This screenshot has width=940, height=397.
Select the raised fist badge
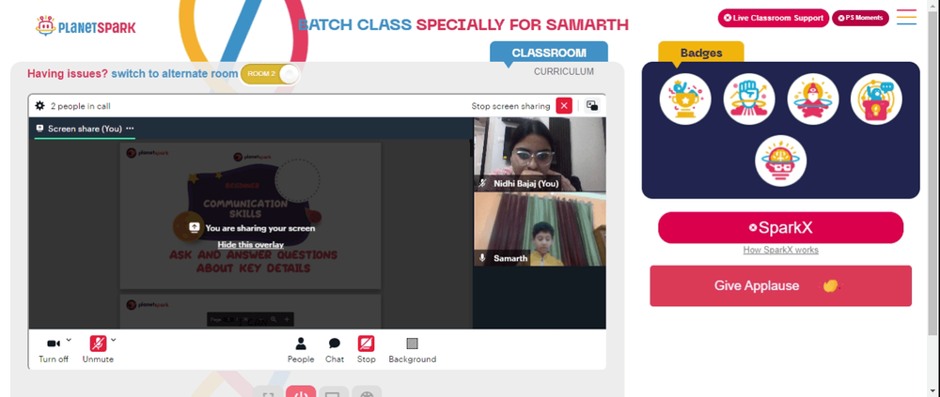coord(749,99)
